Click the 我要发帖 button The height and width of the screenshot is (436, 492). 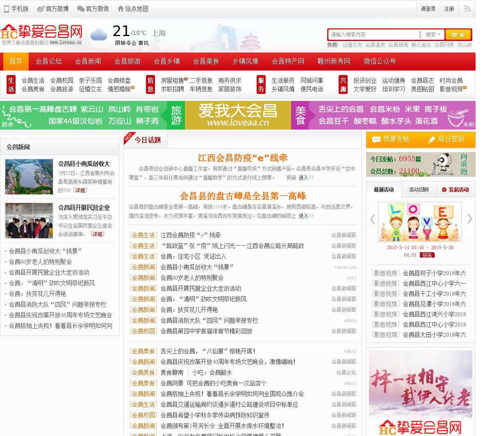click(x=391, y=139)
